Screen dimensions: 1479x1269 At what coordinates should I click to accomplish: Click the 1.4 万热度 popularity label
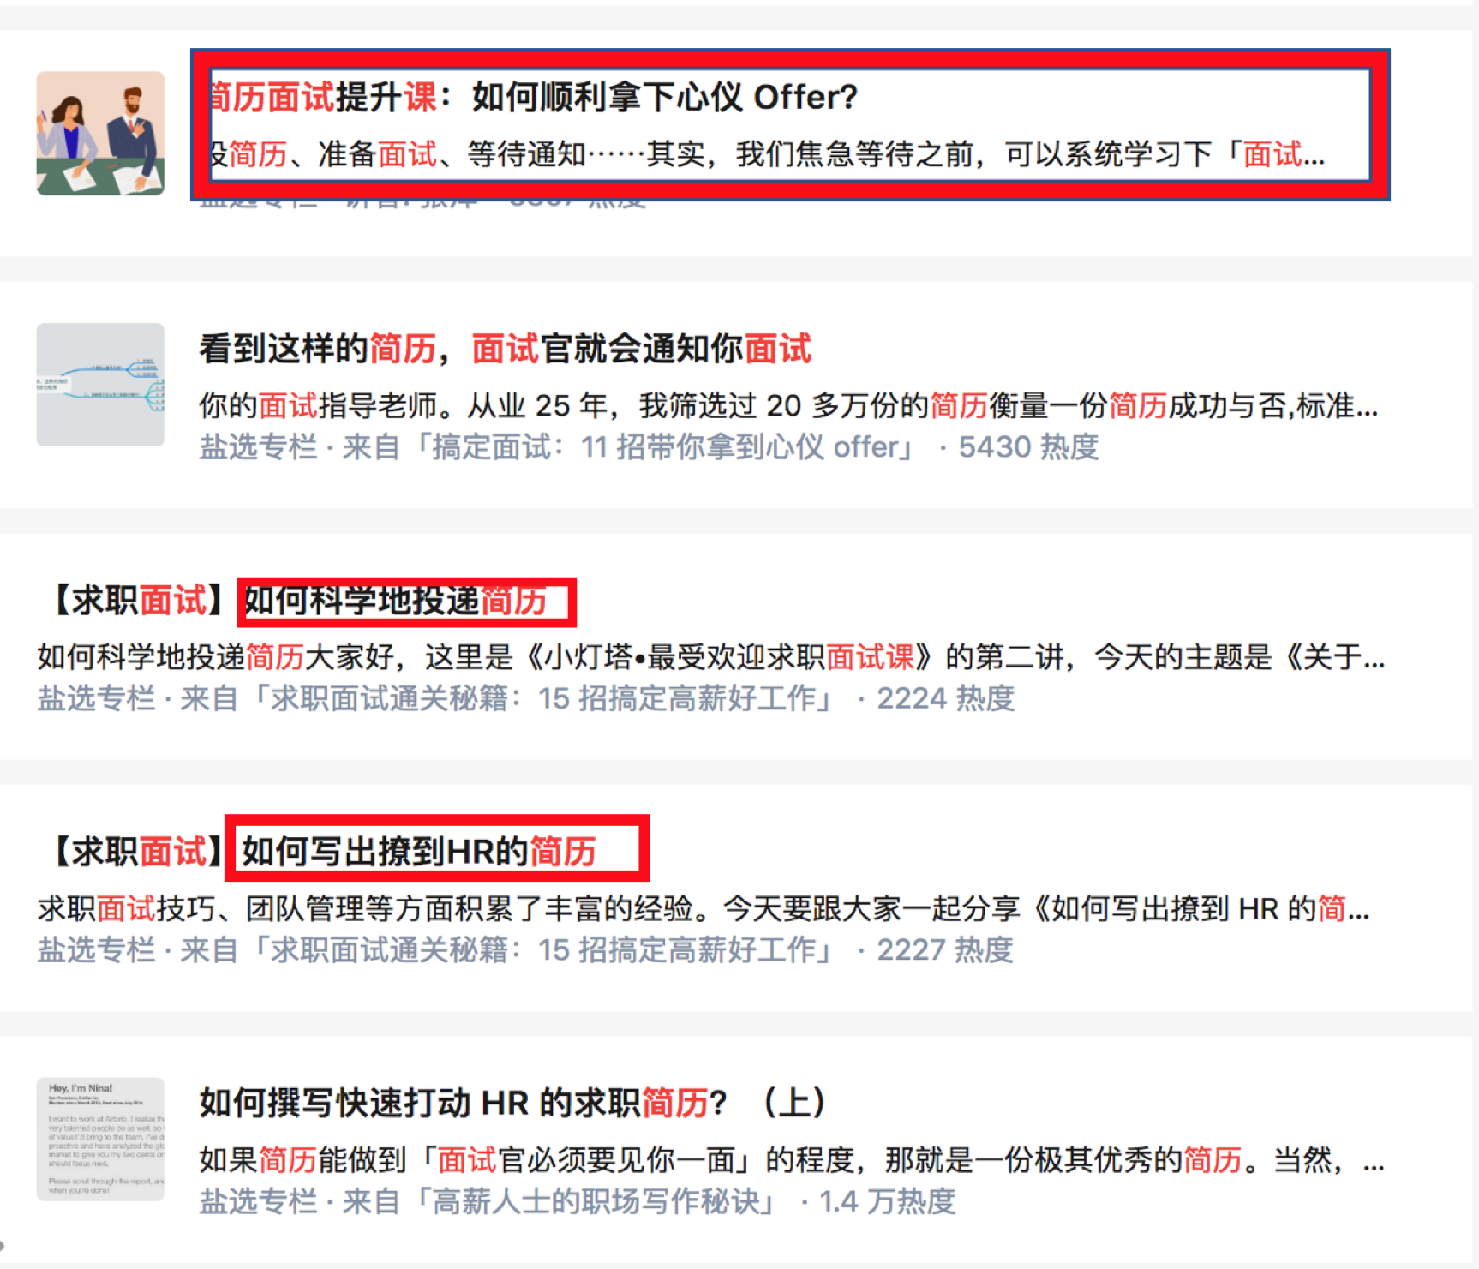coord(887,1201)
